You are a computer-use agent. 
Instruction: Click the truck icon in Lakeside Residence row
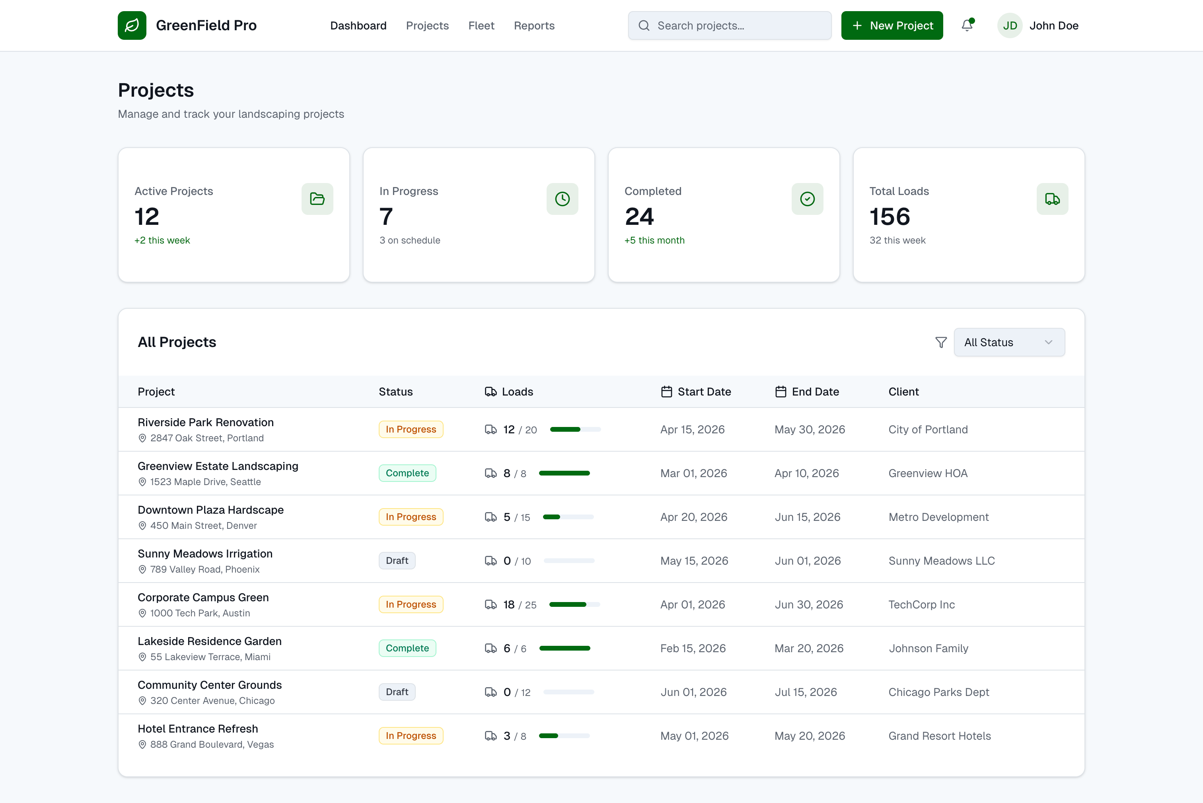[491, 648]
